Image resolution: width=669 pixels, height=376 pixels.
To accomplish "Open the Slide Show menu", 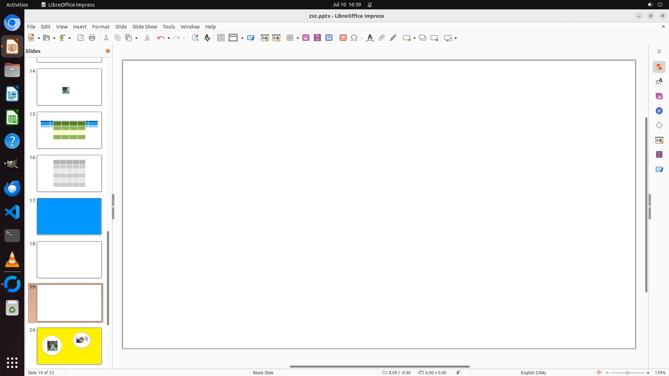I will pos(145,27).
